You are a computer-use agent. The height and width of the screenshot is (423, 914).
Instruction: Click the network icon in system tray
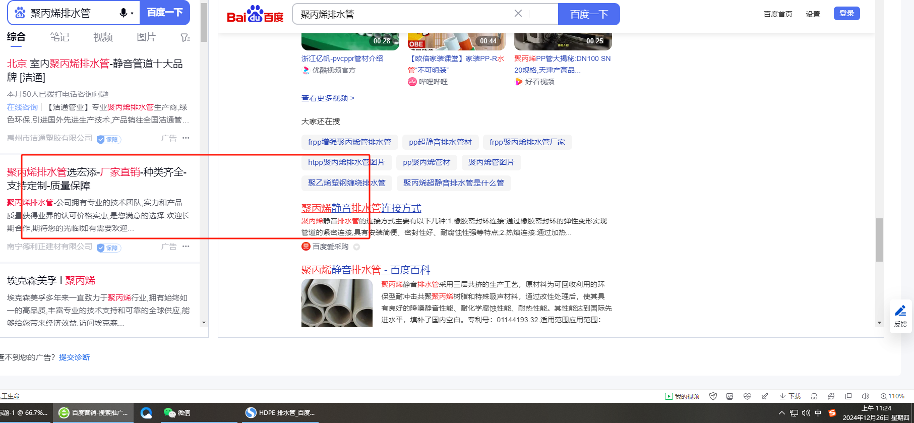point(794,413)
